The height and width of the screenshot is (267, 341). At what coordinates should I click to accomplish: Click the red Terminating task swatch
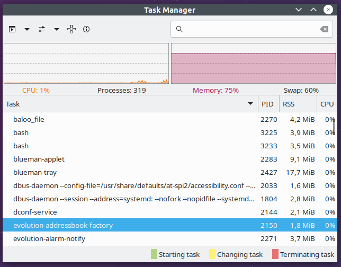(x=275, y=254)
